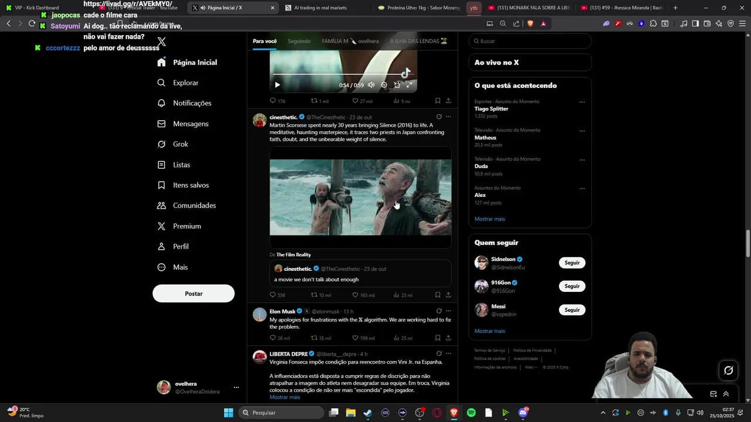Switch to A ILHA DAS LENDAS tab
Image resolution: width=751 pixels, height=422 pixels.
pos(418,41)
